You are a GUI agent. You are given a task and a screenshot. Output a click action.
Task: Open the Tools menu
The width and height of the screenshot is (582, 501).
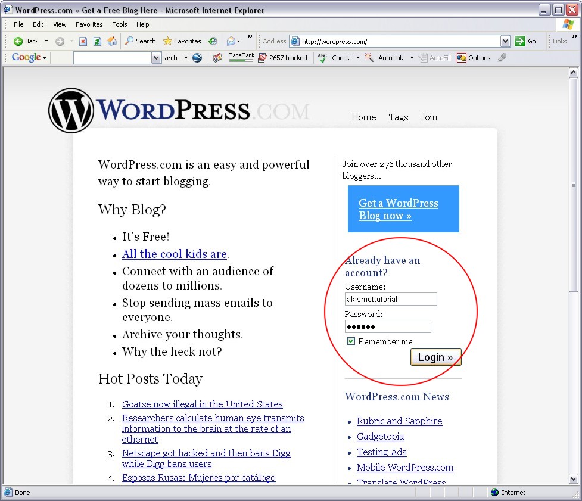tap(120, 24)
